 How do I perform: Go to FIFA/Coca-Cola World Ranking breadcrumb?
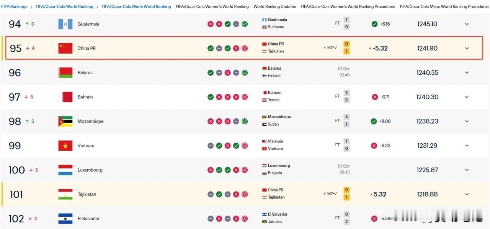[64, 7]
